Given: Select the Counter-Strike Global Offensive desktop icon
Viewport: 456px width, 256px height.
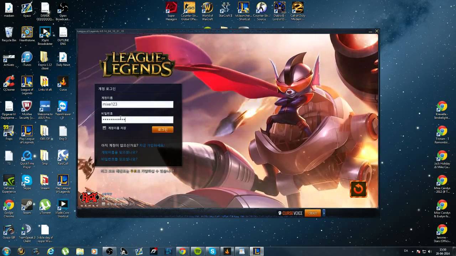Looking at the screenshot, I should pos(189,11).
